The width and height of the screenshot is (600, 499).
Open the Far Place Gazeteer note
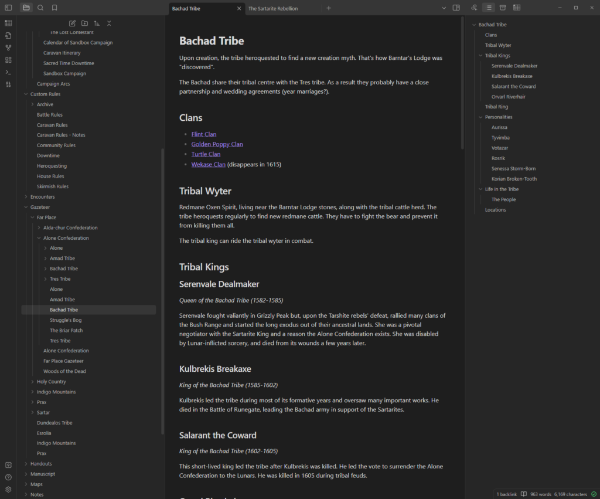(x=63, y=361)
